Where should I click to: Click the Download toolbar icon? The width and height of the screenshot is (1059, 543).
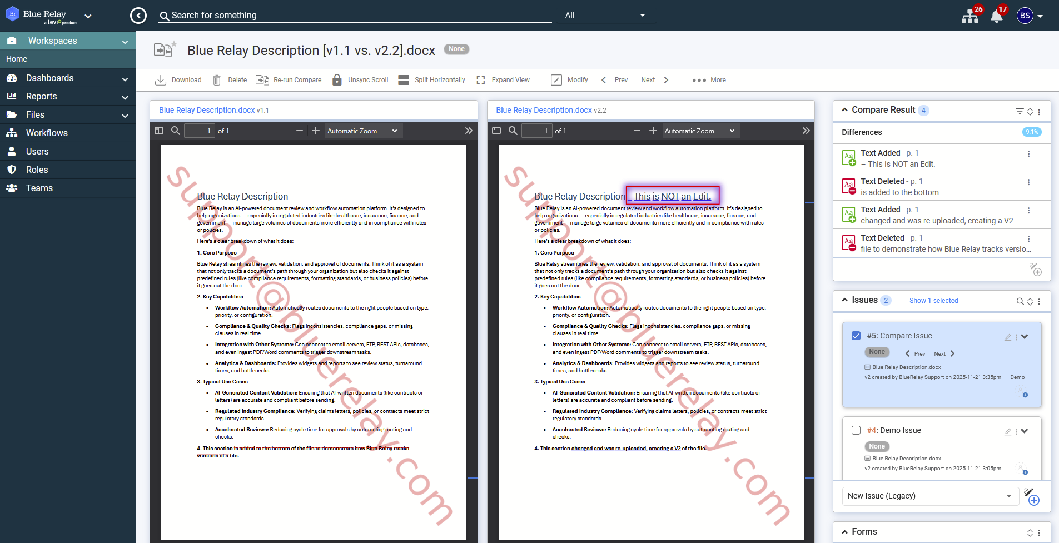coord(161,80)
